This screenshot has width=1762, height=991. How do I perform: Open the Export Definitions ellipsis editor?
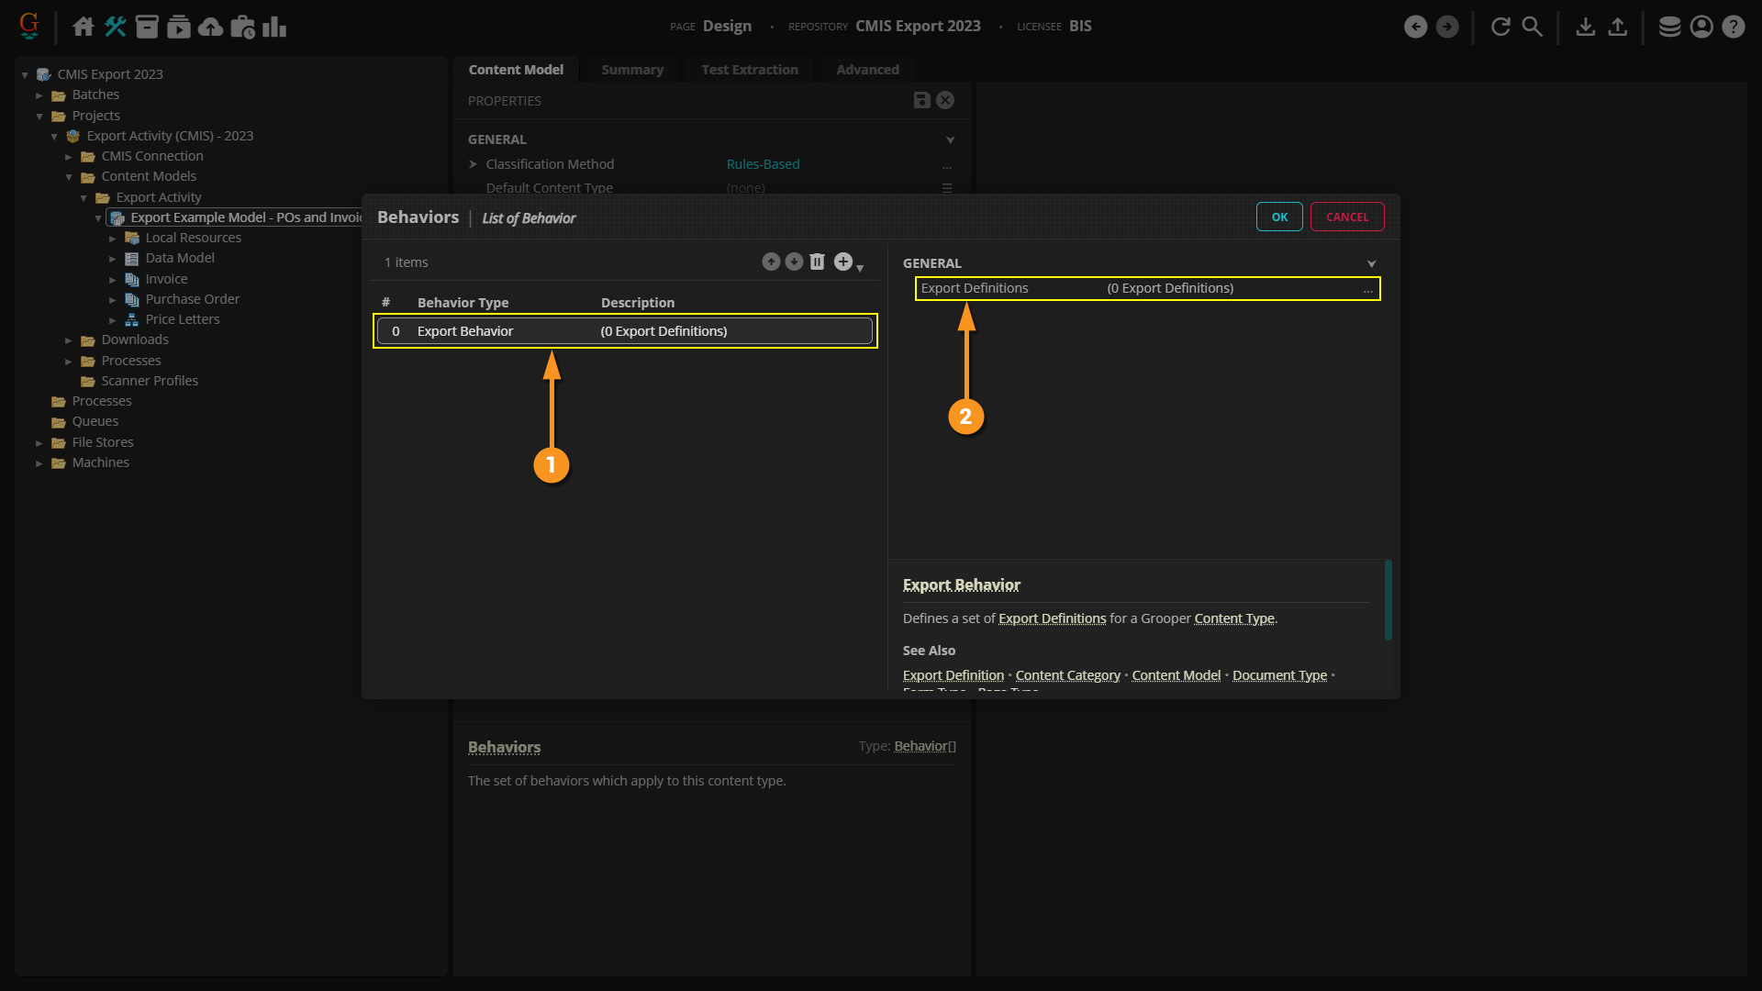tap(1367, 289)
